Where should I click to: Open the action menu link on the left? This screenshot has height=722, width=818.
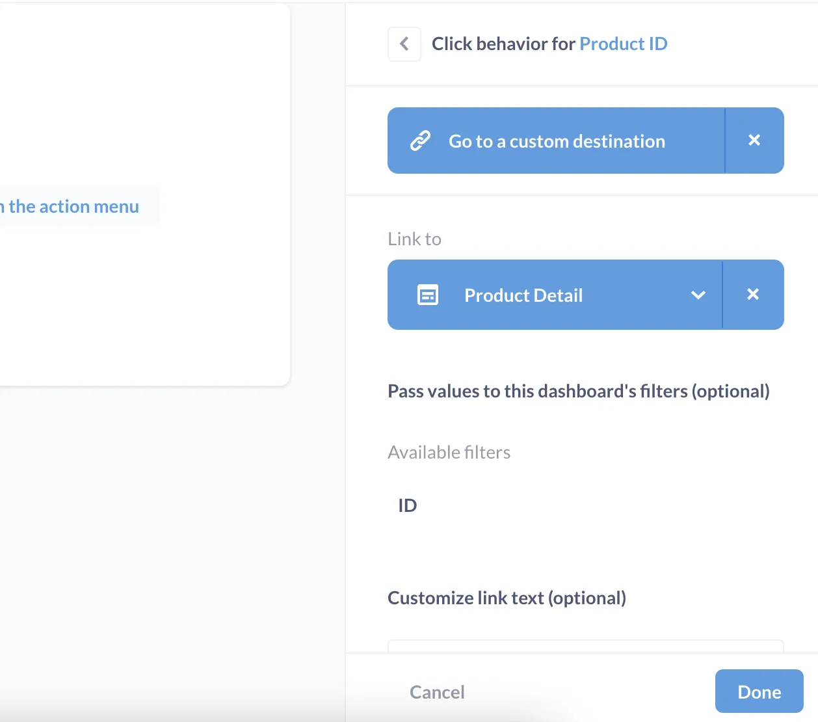(72, 206)
